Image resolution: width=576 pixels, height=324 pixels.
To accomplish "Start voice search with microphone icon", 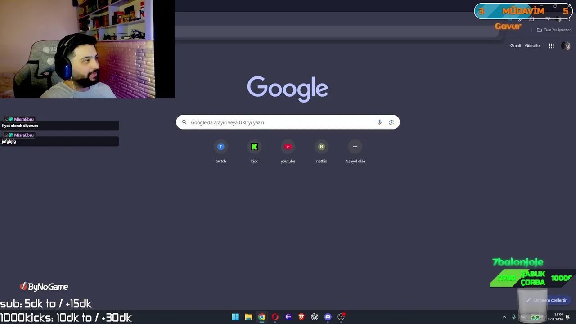I will [x=379, y=122].
